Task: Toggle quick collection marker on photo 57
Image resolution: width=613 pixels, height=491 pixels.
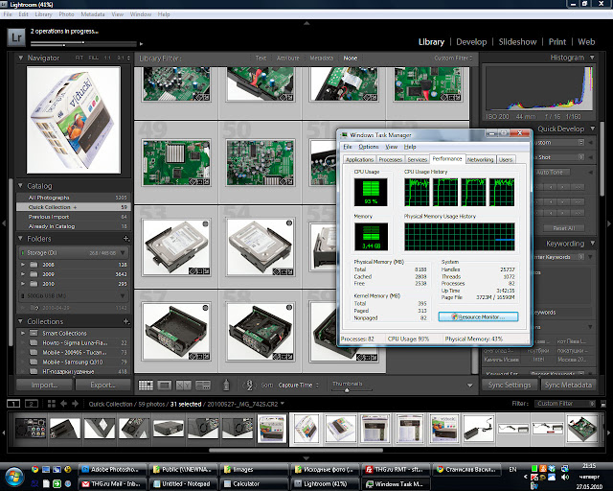Action: [205, 308]
